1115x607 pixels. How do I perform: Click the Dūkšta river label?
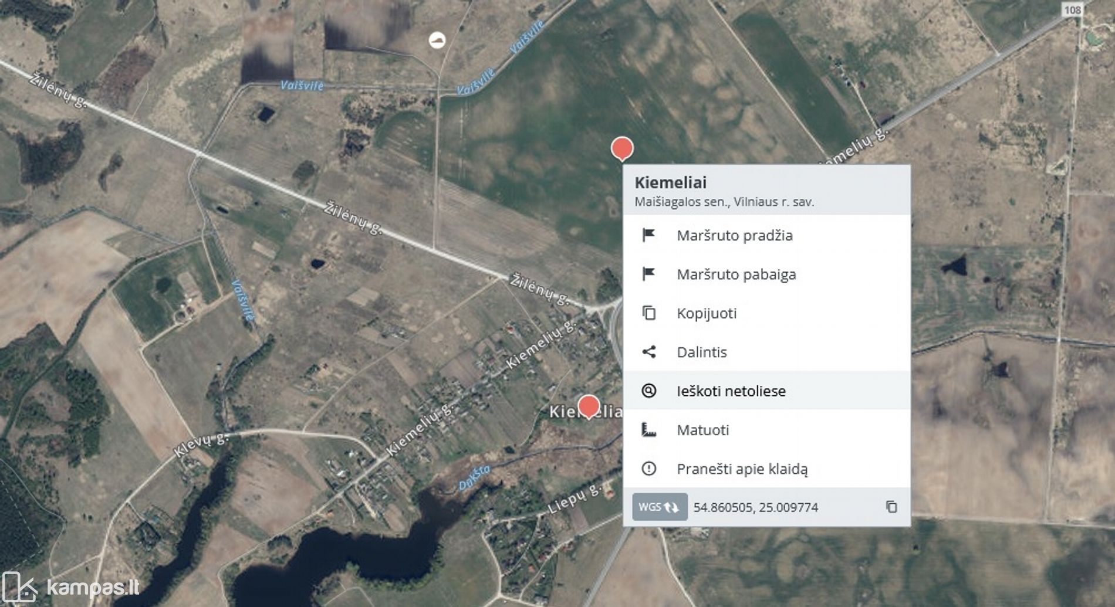point(474,478)
